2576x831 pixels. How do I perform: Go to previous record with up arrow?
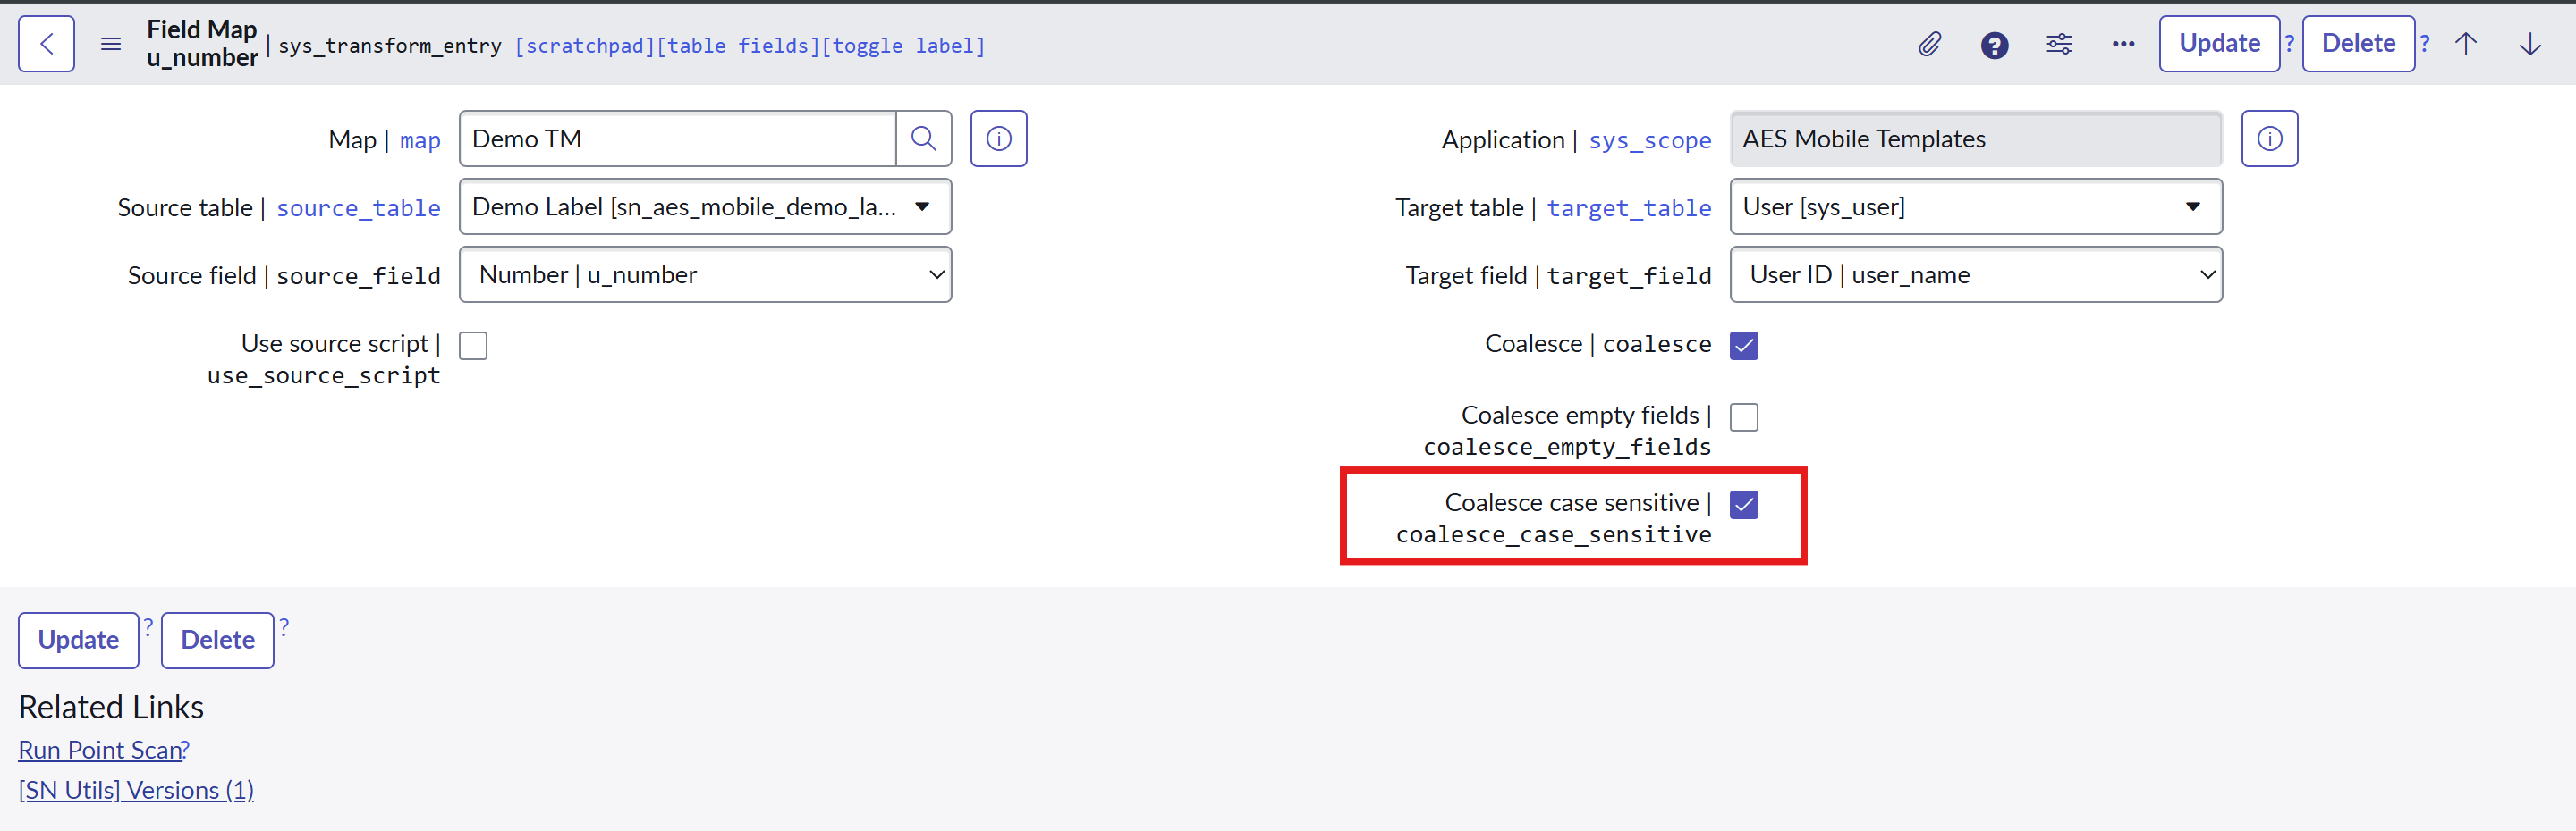coord(2466,44)
